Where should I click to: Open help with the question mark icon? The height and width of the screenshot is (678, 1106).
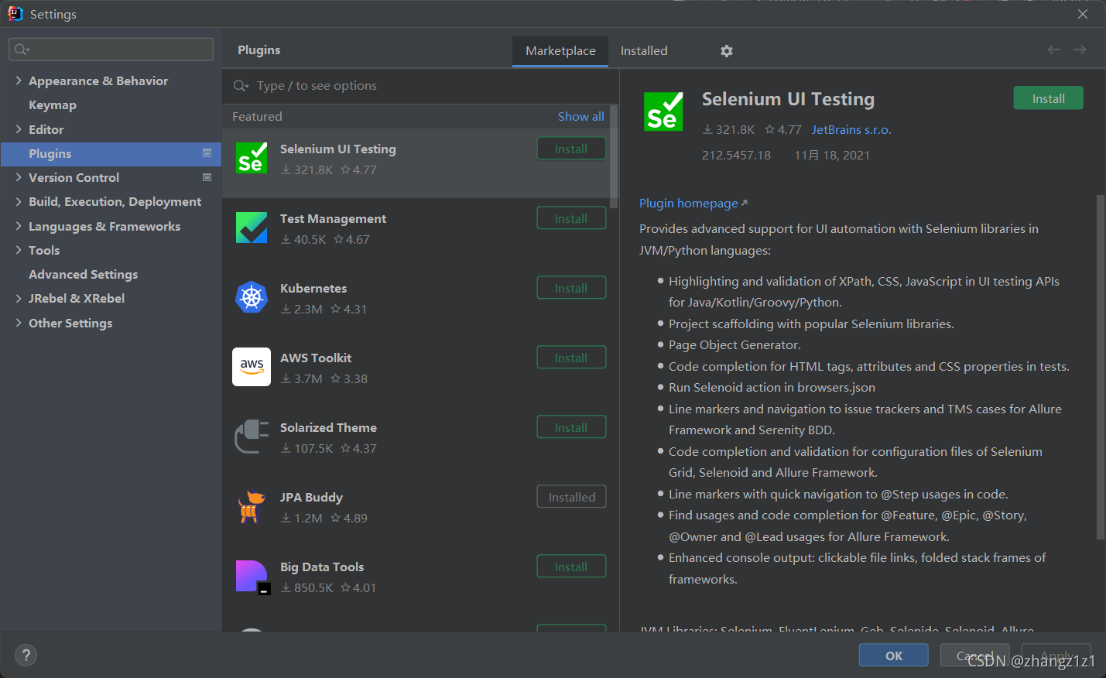click(x=26, y=656)
